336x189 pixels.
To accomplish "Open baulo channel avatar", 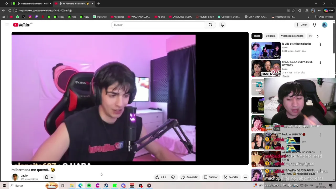I will click(15, 177).
